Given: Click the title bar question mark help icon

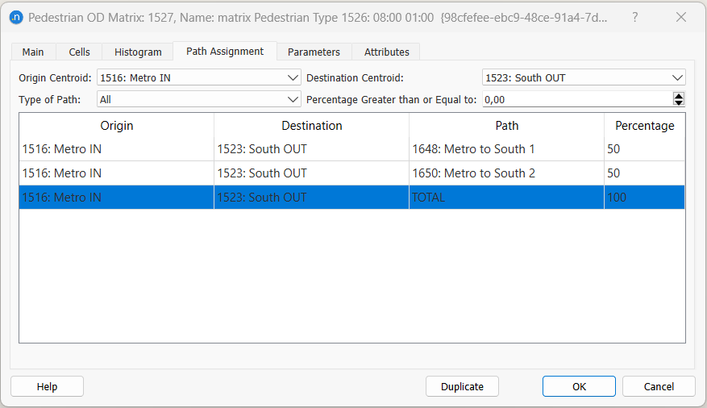Looking at the screenshot, I should pyautogui.click(x=634, y=17).
